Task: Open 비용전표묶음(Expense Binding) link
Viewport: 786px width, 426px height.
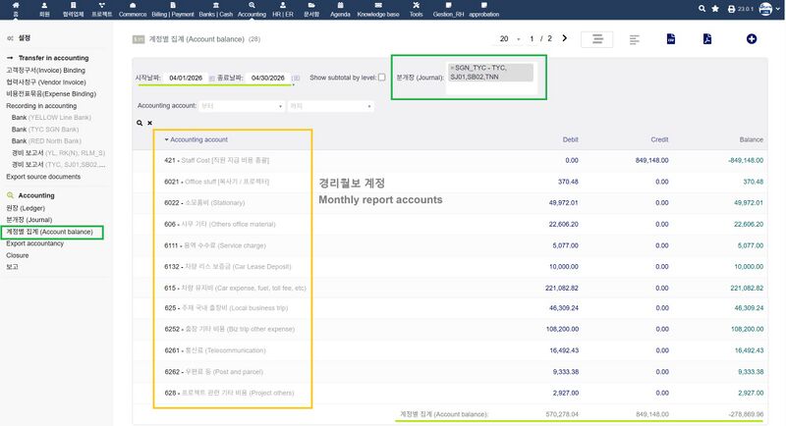Action: (51, 93)
